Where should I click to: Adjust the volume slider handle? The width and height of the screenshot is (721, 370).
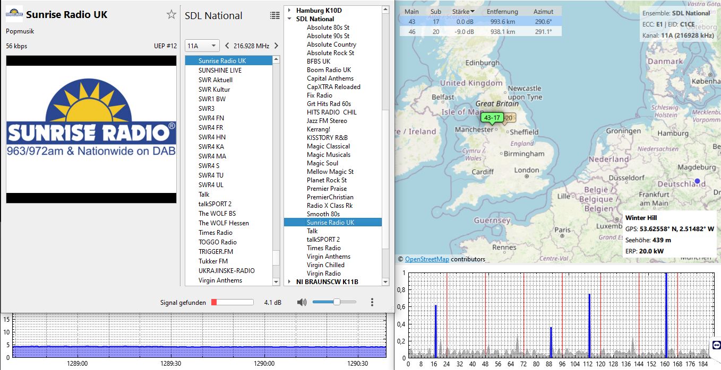pyautogui.click(x=336, y=302)
